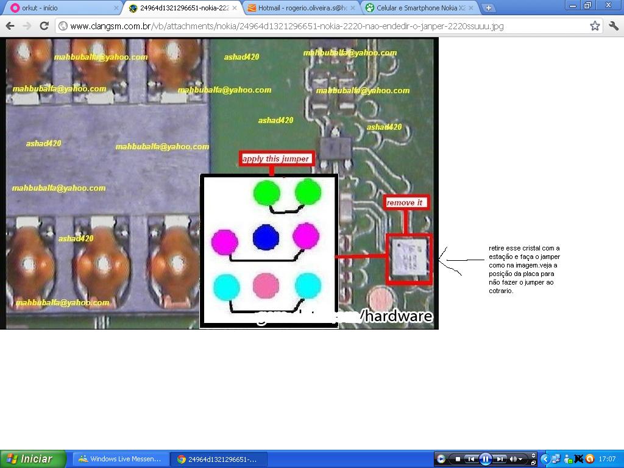The image size is (624, 468).
Task: Switch to the Hotmail tab
Action: coord(297,8)
